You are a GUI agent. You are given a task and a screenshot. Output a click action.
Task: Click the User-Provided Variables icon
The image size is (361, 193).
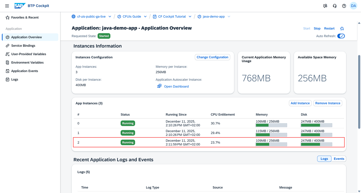tap(8, 54)
